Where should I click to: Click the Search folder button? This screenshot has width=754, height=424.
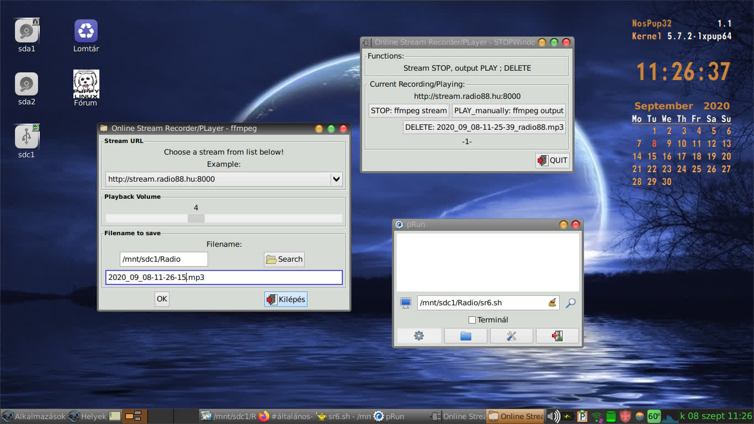pos(284,259)
